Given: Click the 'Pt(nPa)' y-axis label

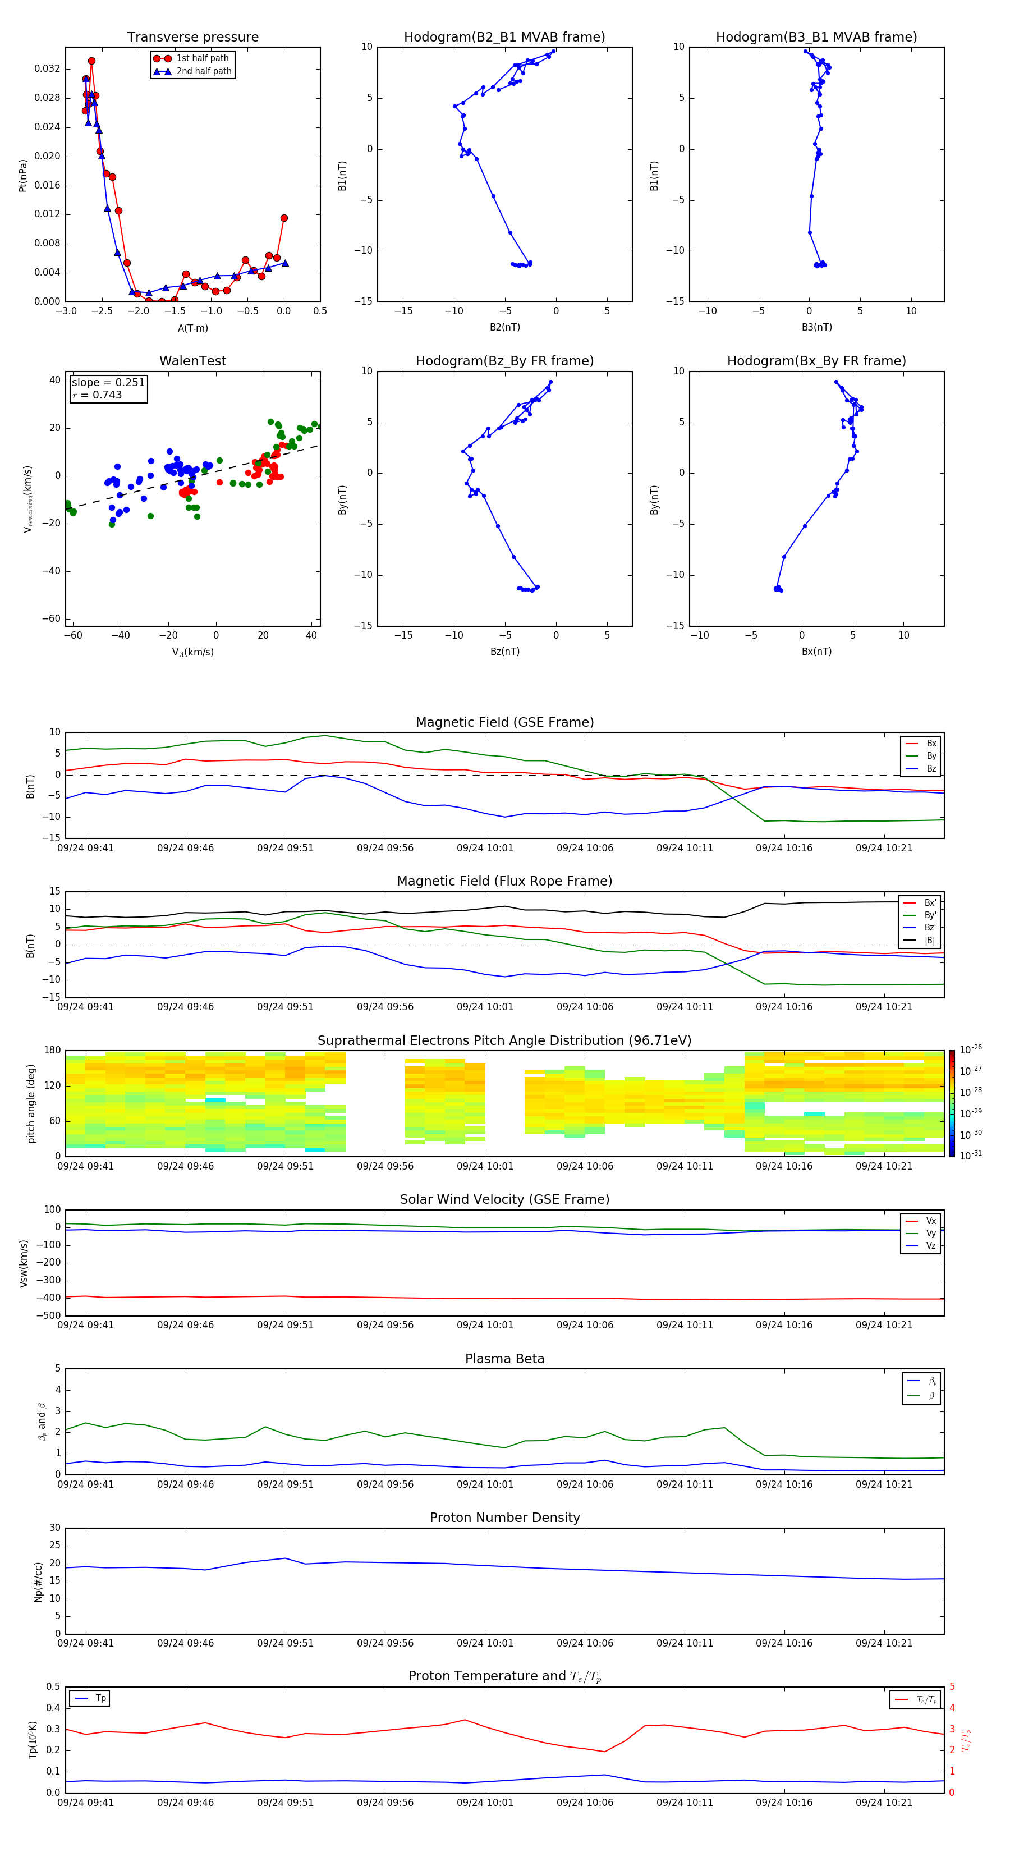Looking at the screenshot, I should click(x=23, y=176).
